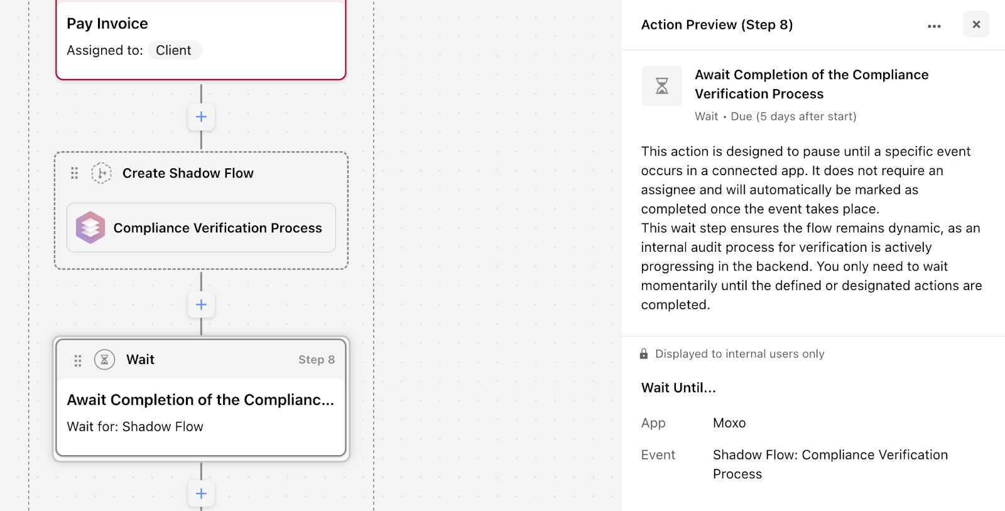Open the Compliance Verification Process flow card
The width and height of the screenshot is (1005, 511).
point(217,228)
